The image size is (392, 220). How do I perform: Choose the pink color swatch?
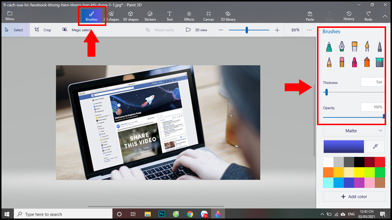(369, 182)
